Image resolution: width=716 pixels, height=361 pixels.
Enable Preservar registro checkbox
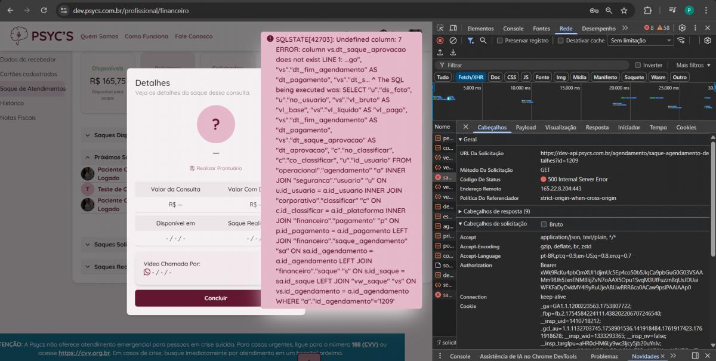coord(501,41)
